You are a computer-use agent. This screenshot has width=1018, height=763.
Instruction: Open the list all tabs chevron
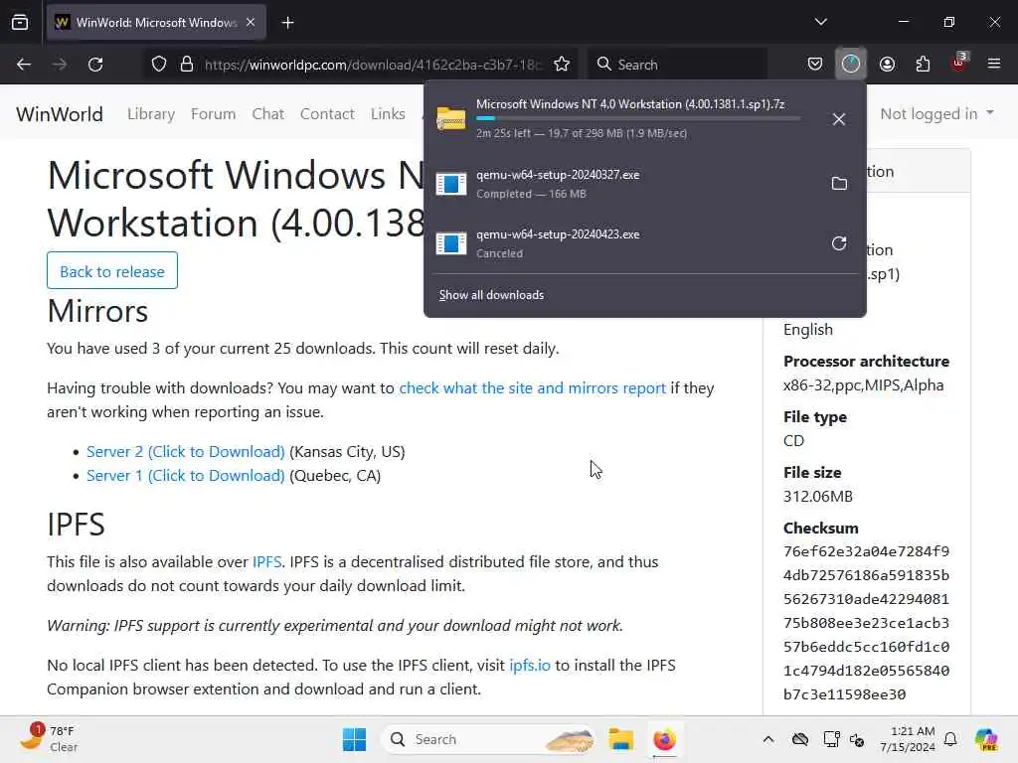pos(820,22)
